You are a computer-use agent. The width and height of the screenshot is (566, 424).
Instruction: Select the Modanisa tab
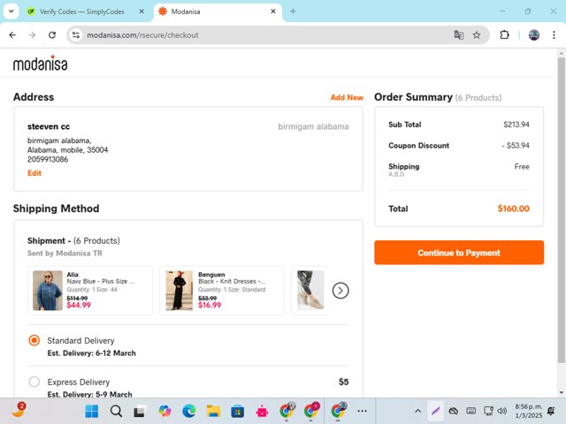coord(217,11)
